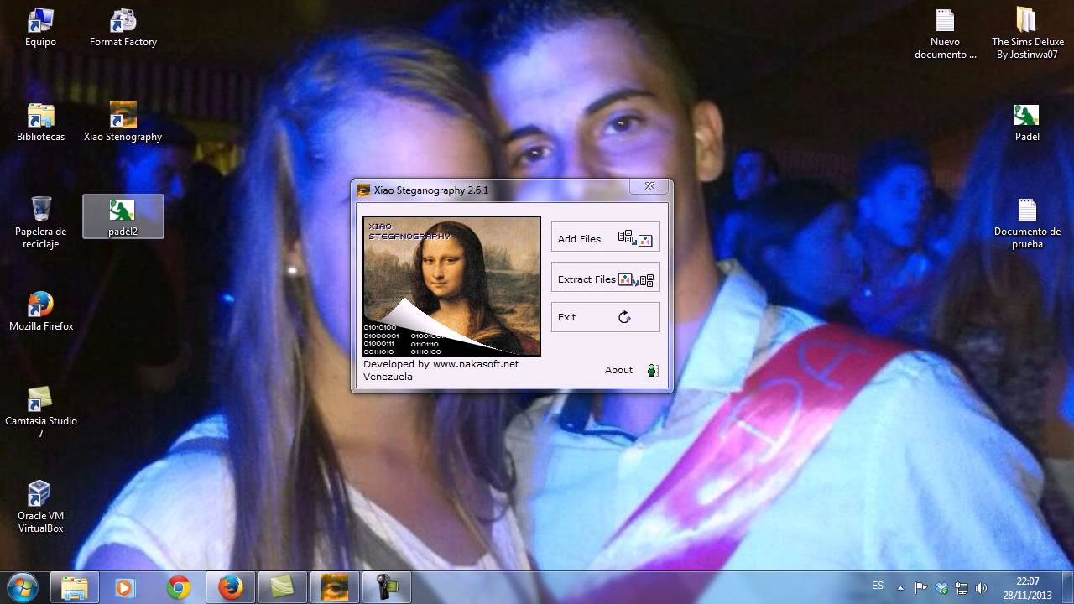The image size is (1074, 604).
Task: Open the Windows Start menu
Action: (23, 587)
